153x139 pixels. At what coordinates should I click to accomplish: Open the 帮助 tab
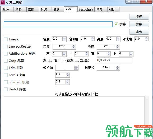click(x=113, y=10)
